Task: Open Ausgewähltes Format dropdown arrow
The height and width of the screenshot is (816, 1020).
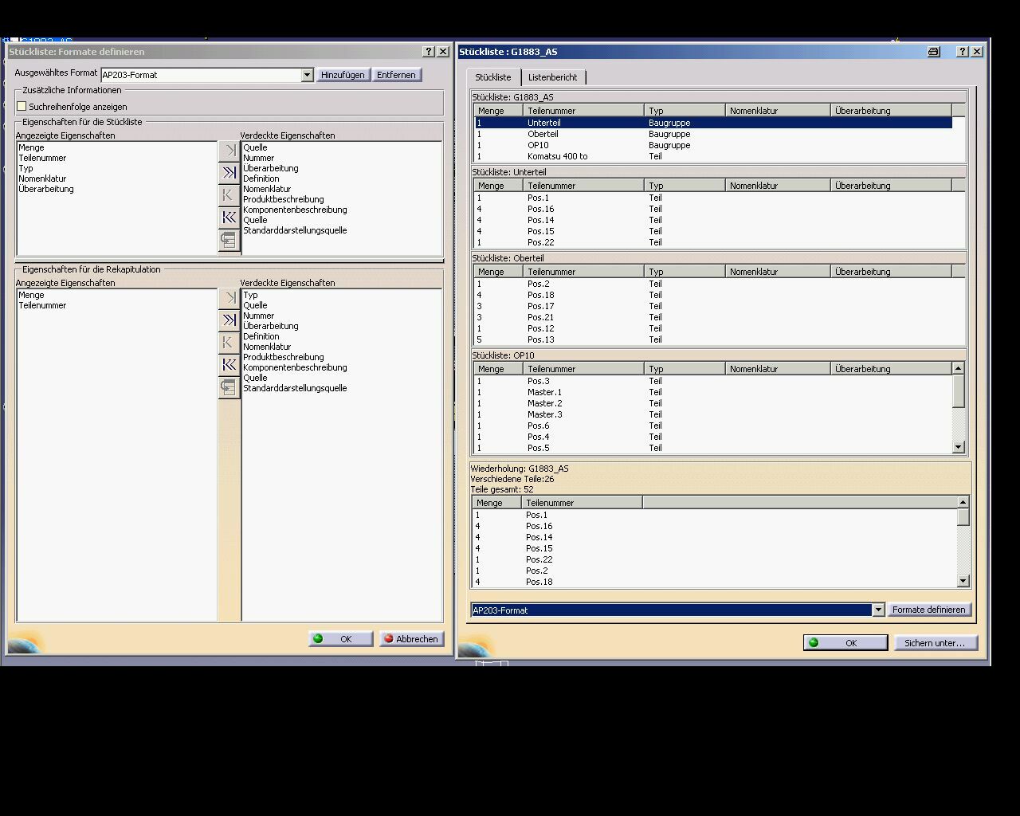Action: pyautogui.click(x=307, y=75)
